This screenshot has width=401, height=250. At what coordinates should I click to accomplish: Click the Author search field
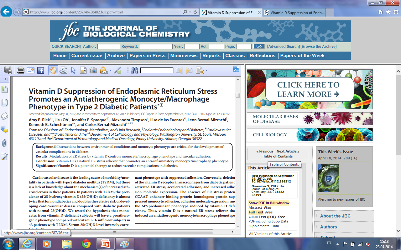click(109, 47)
